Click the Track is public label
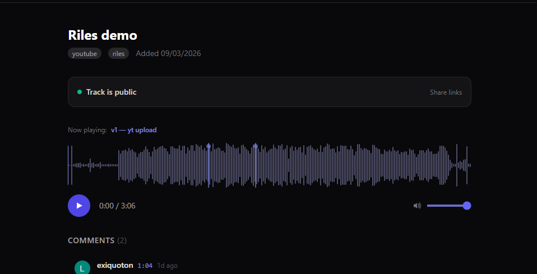Viewport: 537px width, 274px height. coord(111,92)
